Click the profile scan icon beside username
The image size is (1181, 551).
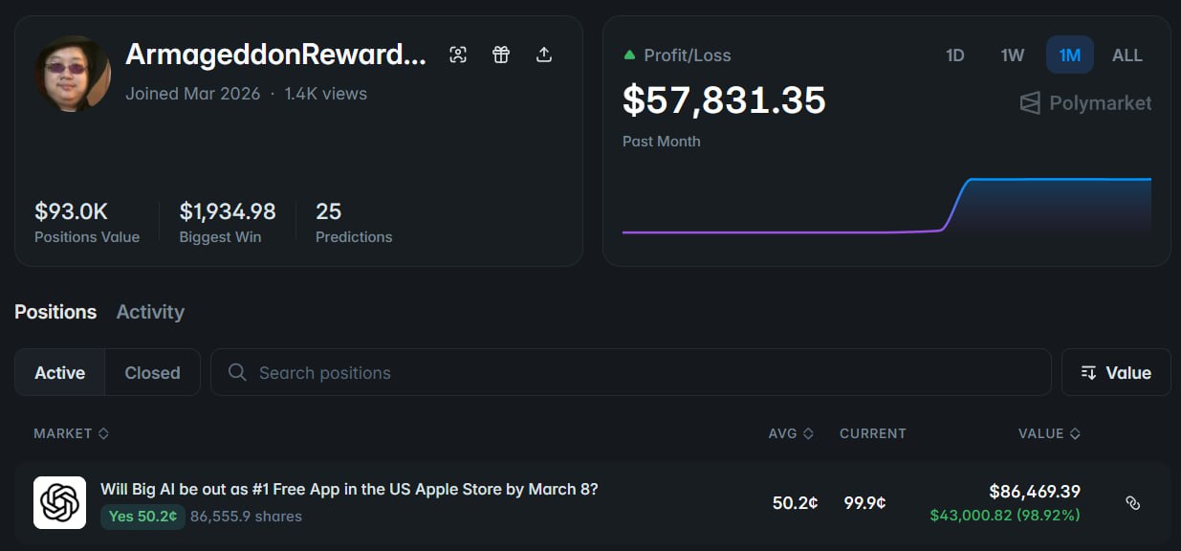click(458, 55)
